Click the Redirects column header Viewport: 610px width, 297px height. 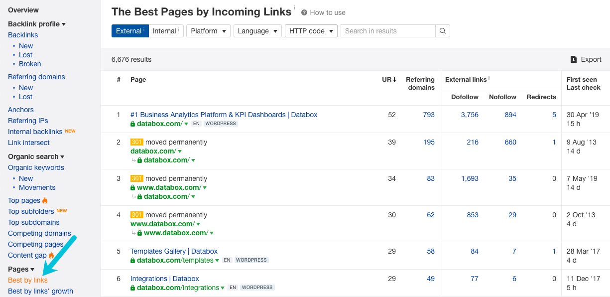541,97
